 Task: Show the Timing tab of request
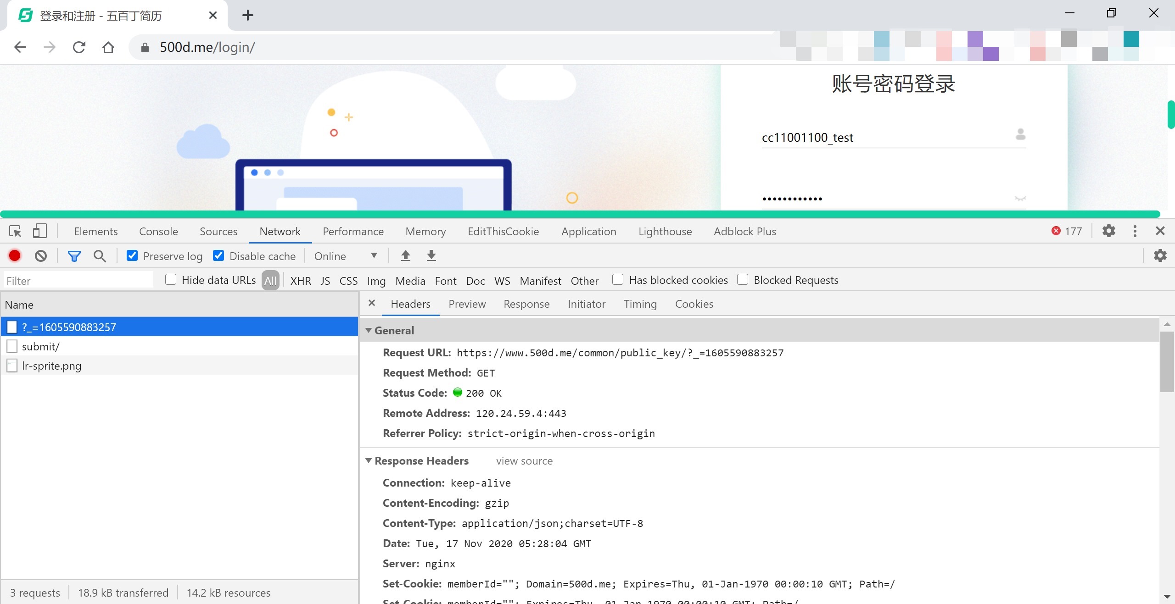(640, 304)
